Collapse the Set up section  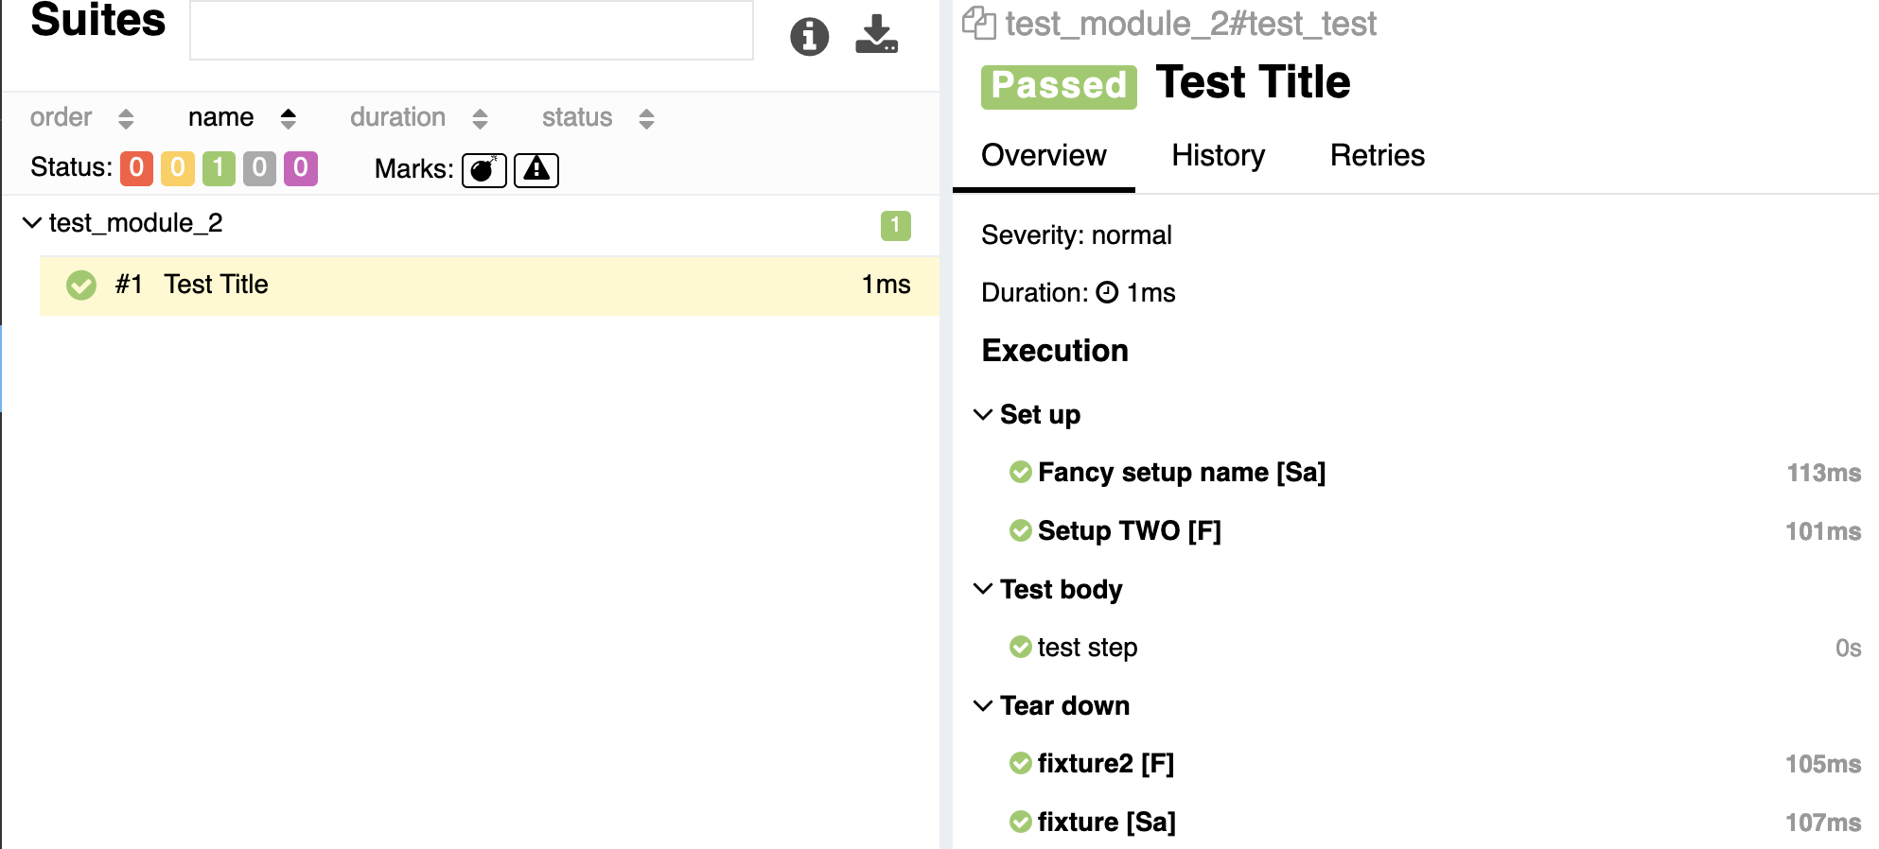coord(983,414)
